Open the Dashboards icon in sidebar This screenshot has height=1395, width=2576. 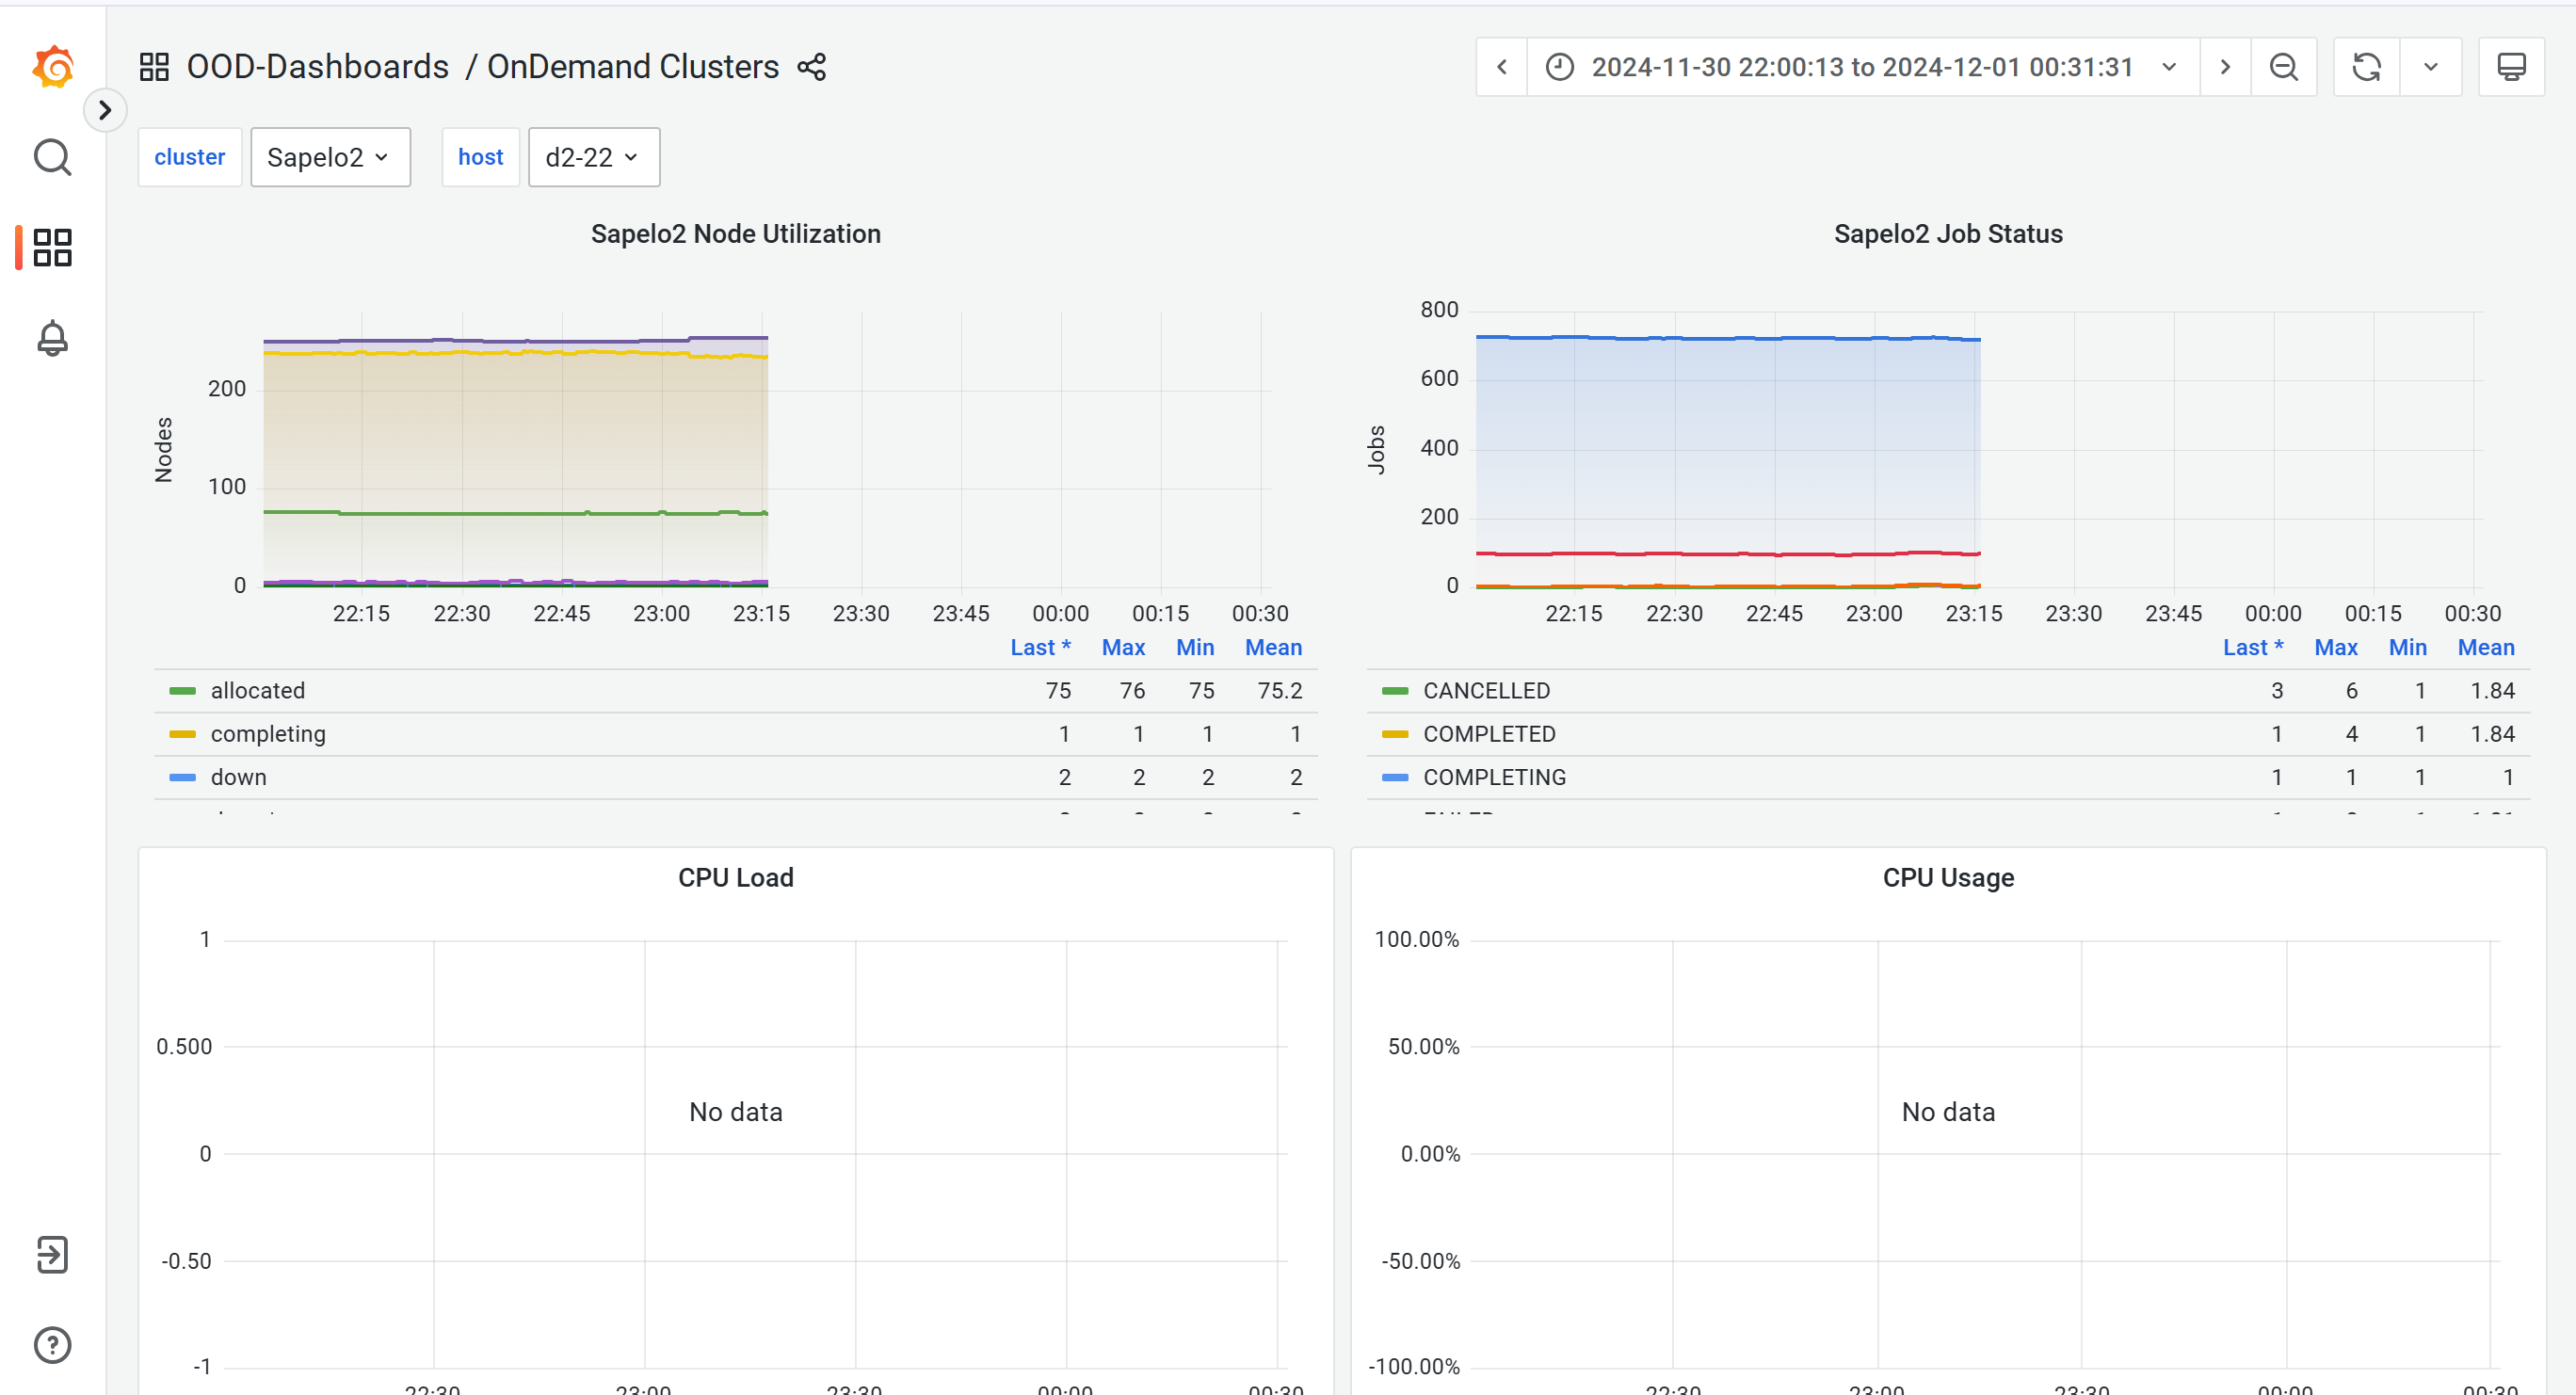[x=53, y=247]
